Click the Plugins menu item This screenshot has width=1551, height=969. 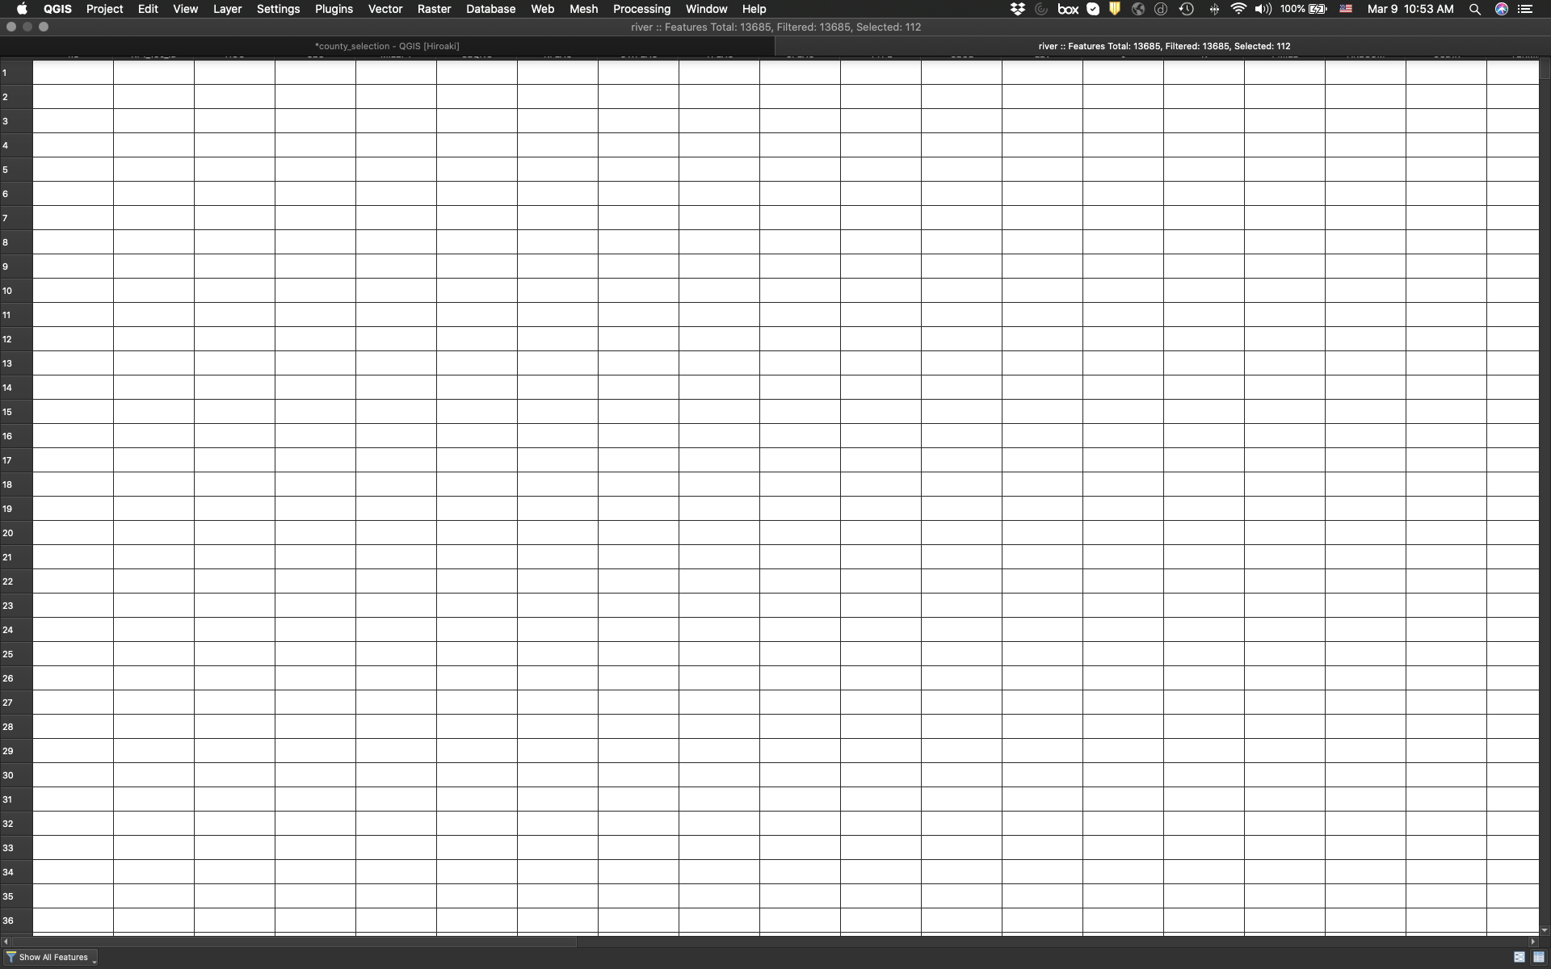click(333, 9)
